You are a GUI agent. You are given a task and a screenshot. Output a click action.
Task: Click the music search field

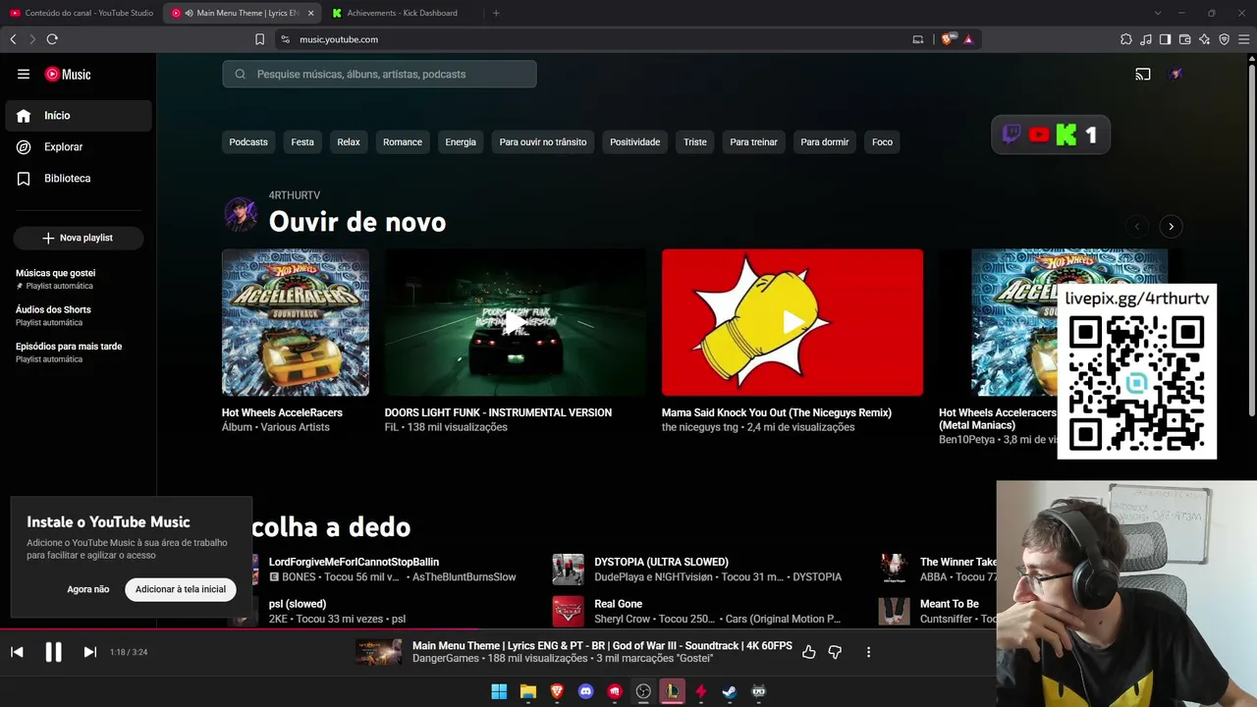(379, 74)
